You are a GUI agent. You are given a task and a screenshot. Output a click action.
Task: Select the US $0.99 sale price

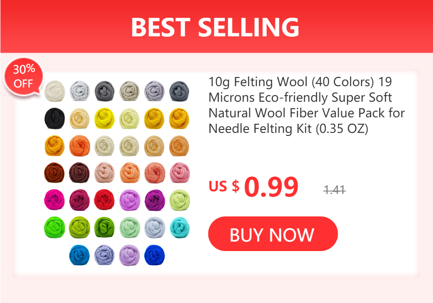tap(253, 187)
